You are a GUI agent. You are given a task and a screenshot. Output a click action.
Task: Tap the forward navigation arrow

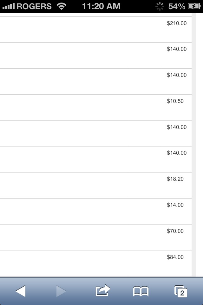61,291
